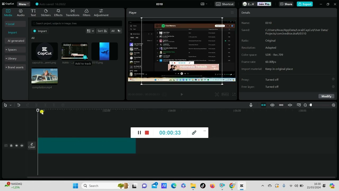This screenshot has width=339, height=191.
Task: Open the grid view mode dropdown
Action: (90, 31)
